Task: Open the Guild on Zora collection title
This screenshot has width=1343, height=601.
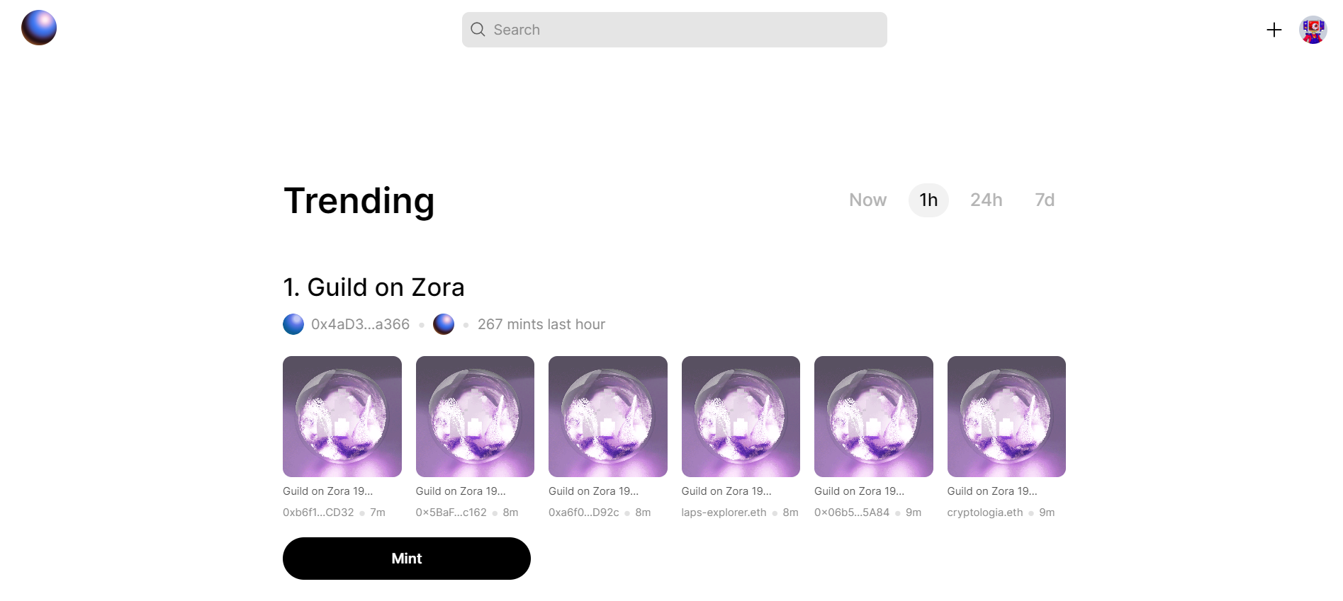Action: click(x=373, y=287)
